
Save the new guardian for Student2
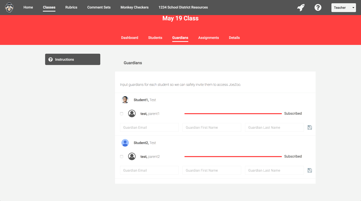tap(310, 170)
